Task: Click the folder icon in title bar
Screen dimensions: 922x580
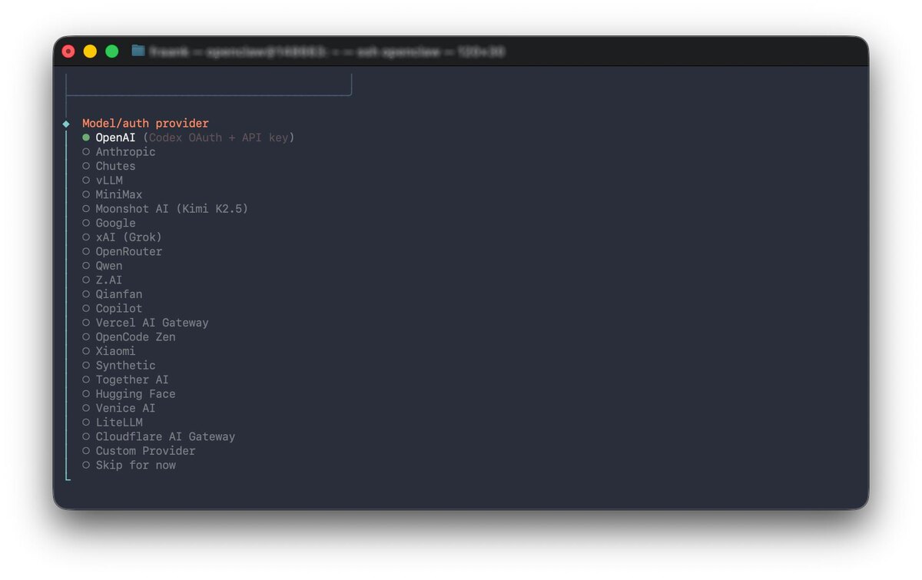Action: (138, 51)
